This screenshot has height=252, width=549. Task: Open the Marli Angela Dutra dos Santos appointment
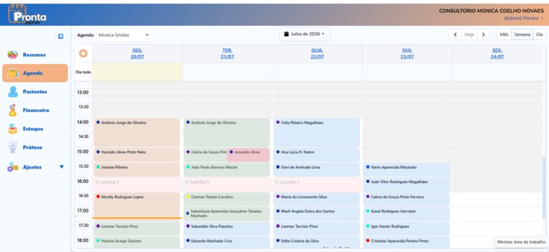point(317,214)
